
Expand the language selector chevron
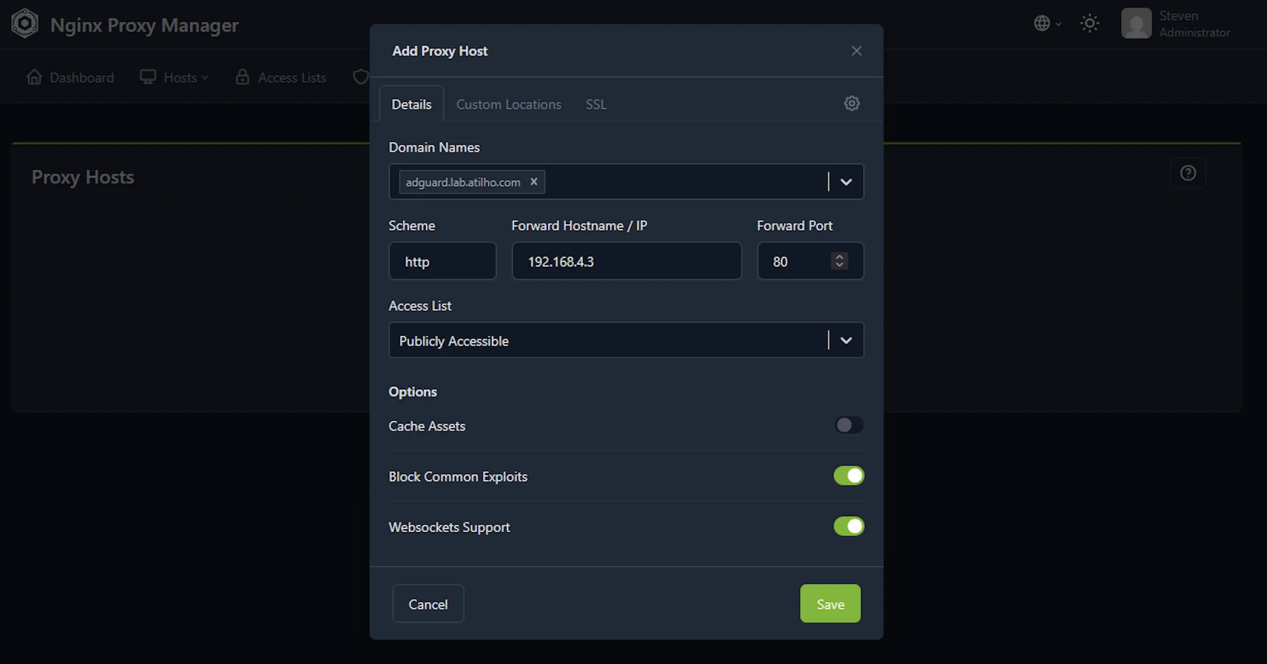click(1058, 24)
